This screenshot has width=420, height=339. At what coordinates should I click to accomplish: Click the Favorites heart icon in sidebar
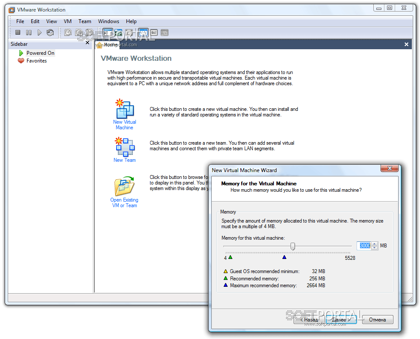(x=21, y=61)
